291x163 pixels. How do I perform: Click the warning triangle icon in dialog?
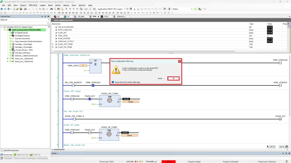[x=116, y=70]
